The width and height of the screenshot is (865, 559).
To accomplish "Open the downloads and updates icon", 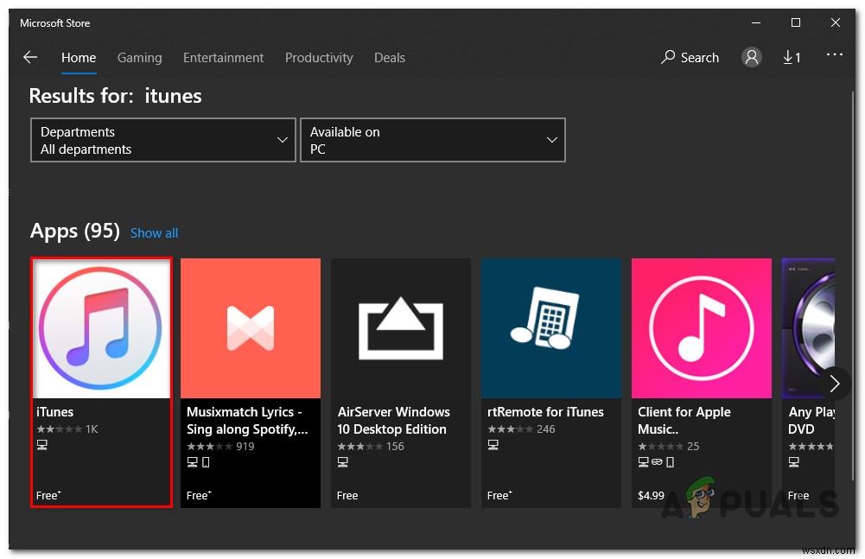I will click(792, 58).
